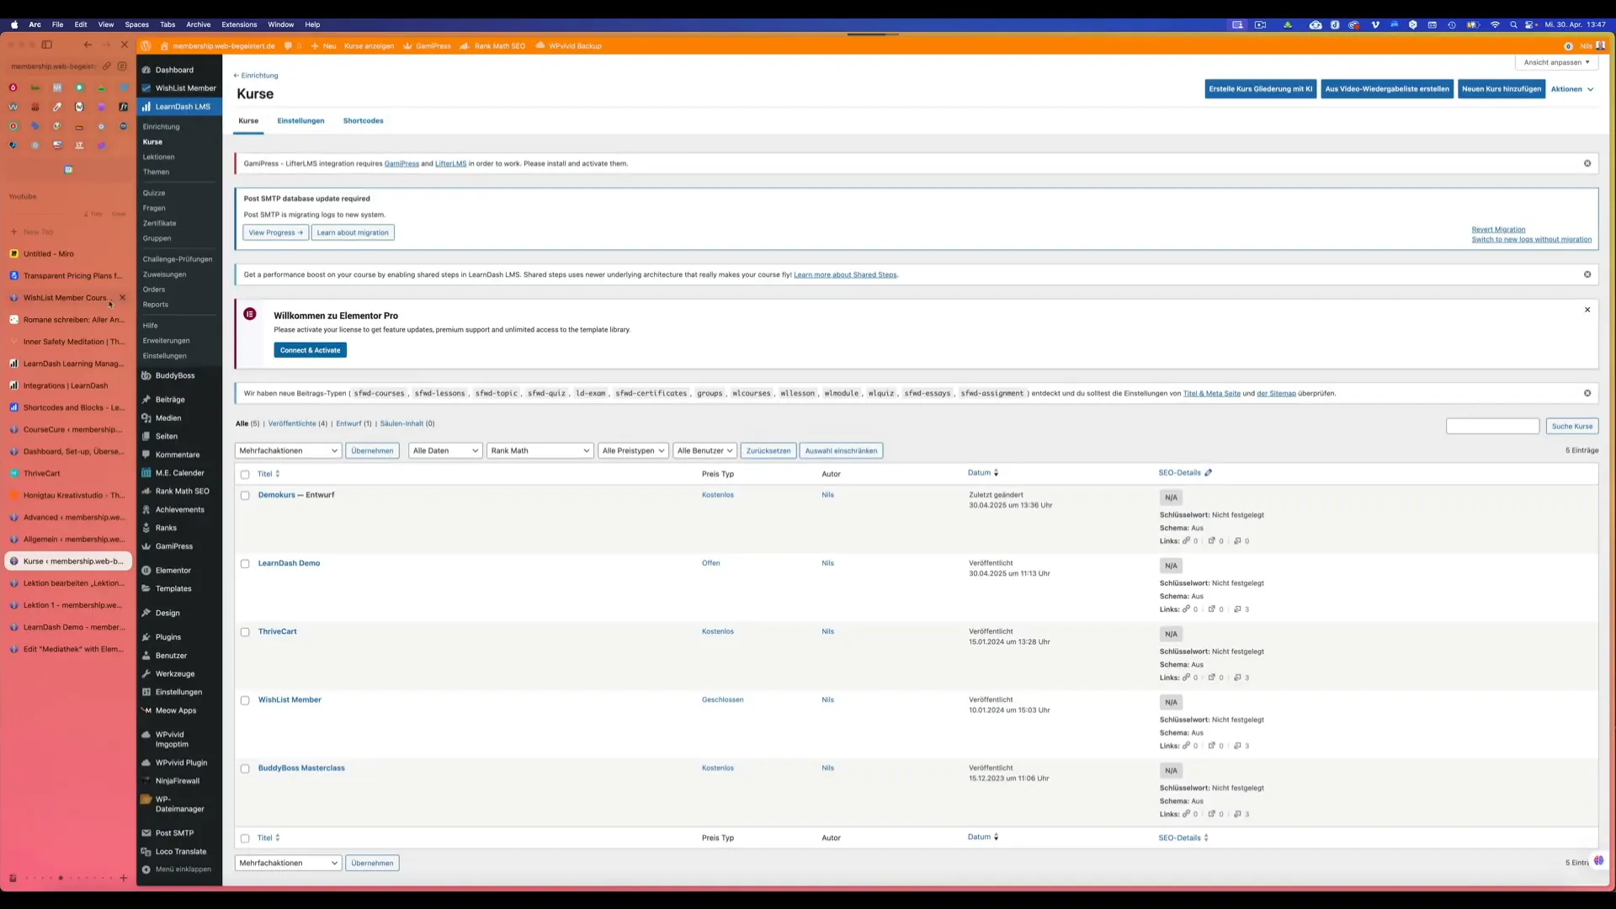Click Neuen Kurs hinzufügen button
1616x909 pixels.
pos(1502,89)
